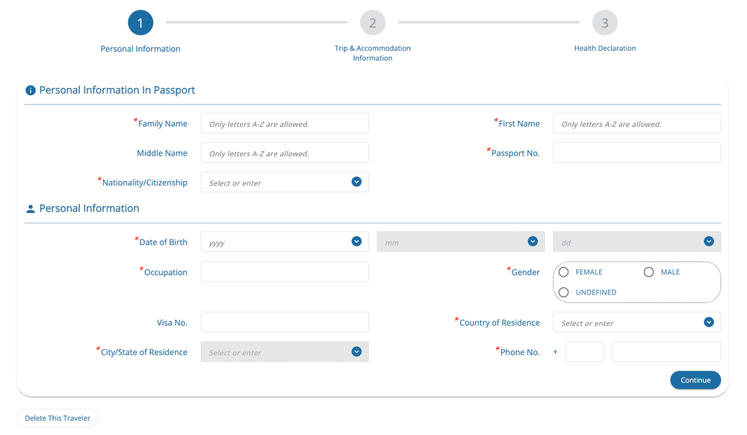The width and height of the screenshot is (747, 435).
Task: Click the birth year yyyy arrow icon
Action: pyautogui.click(x=356, y=241)
